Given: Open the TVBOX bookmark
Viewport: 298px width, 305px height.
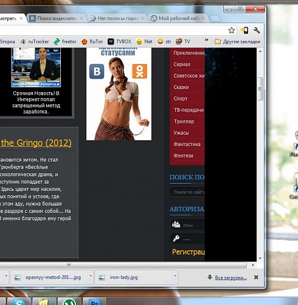Looking at the screenshot, I should click(x=119, y=41).
